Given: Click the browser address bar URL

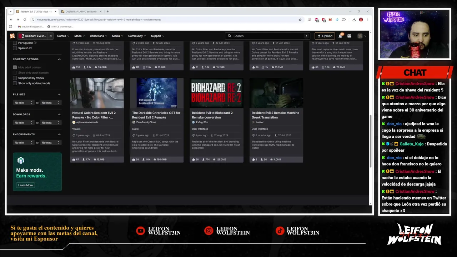Looking at the screenshot, I should [x=99, y=20].
